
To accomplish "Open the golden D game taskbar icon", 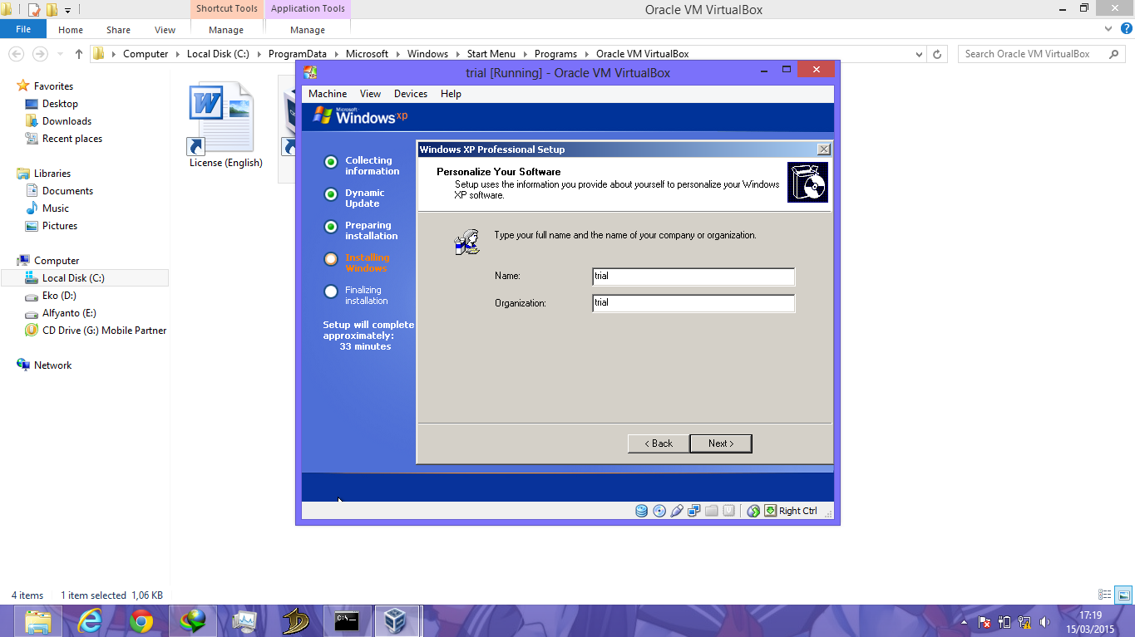I will point(296,621).
